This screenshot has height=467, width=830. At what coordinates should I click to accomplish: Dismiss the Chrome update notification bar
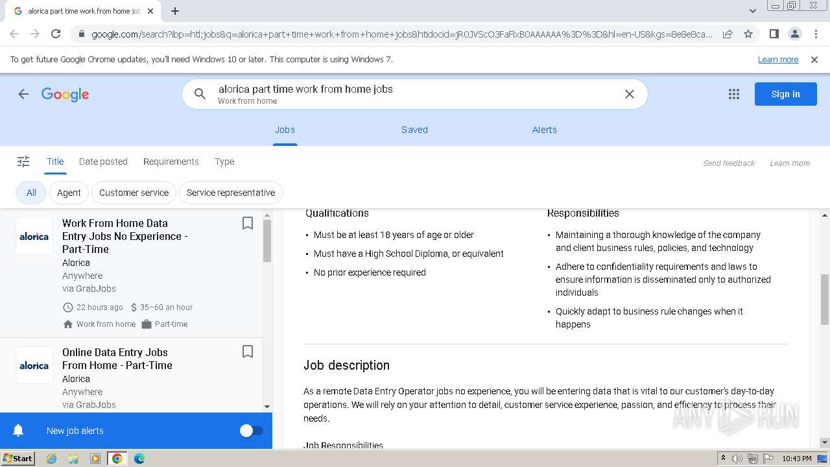click(814, 60)
